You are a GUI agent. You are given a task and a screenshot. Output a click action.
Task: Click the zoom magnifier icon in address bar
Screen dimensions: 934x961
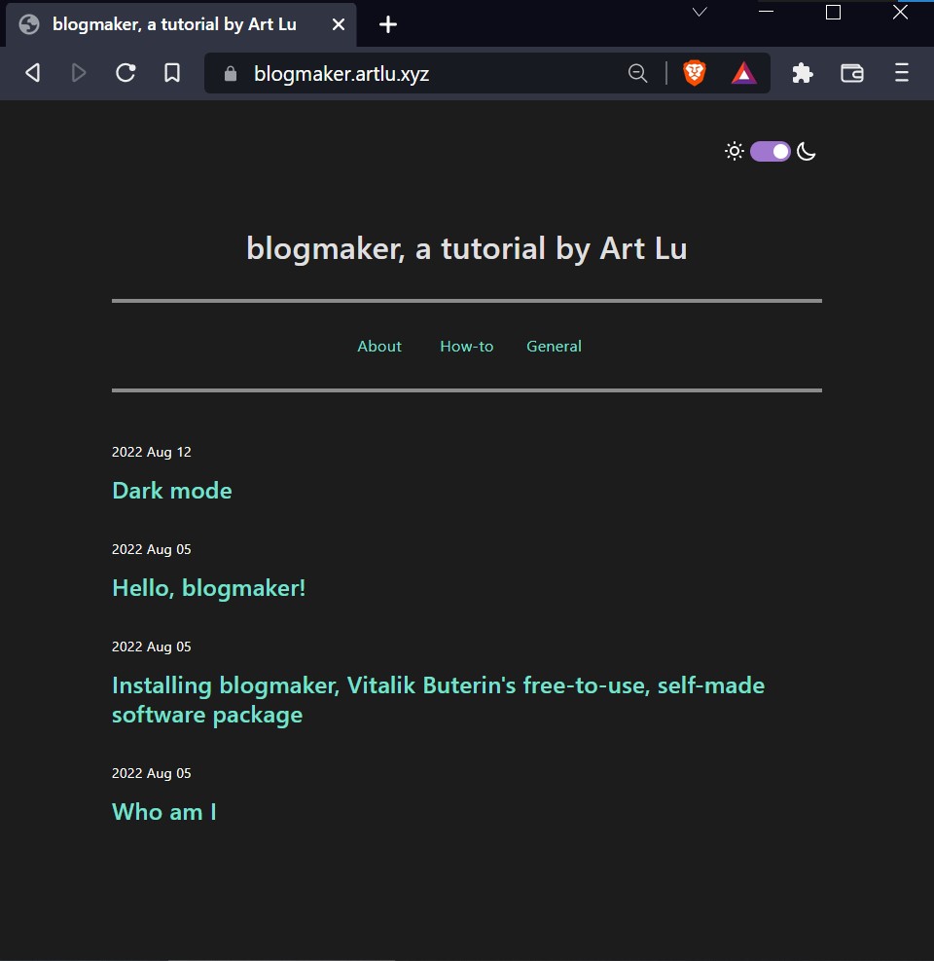click(x=637, y=73)
